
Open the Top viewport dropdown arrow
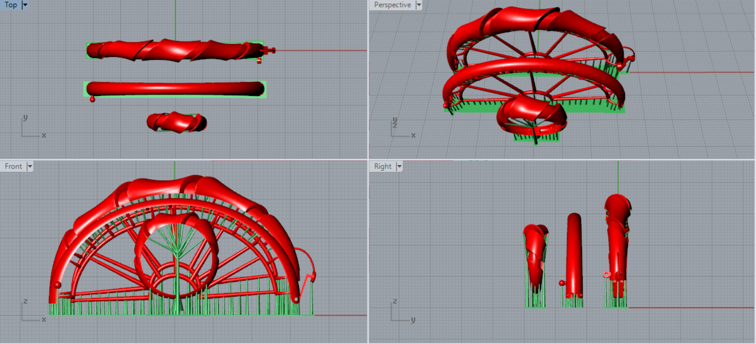[25, 5]
